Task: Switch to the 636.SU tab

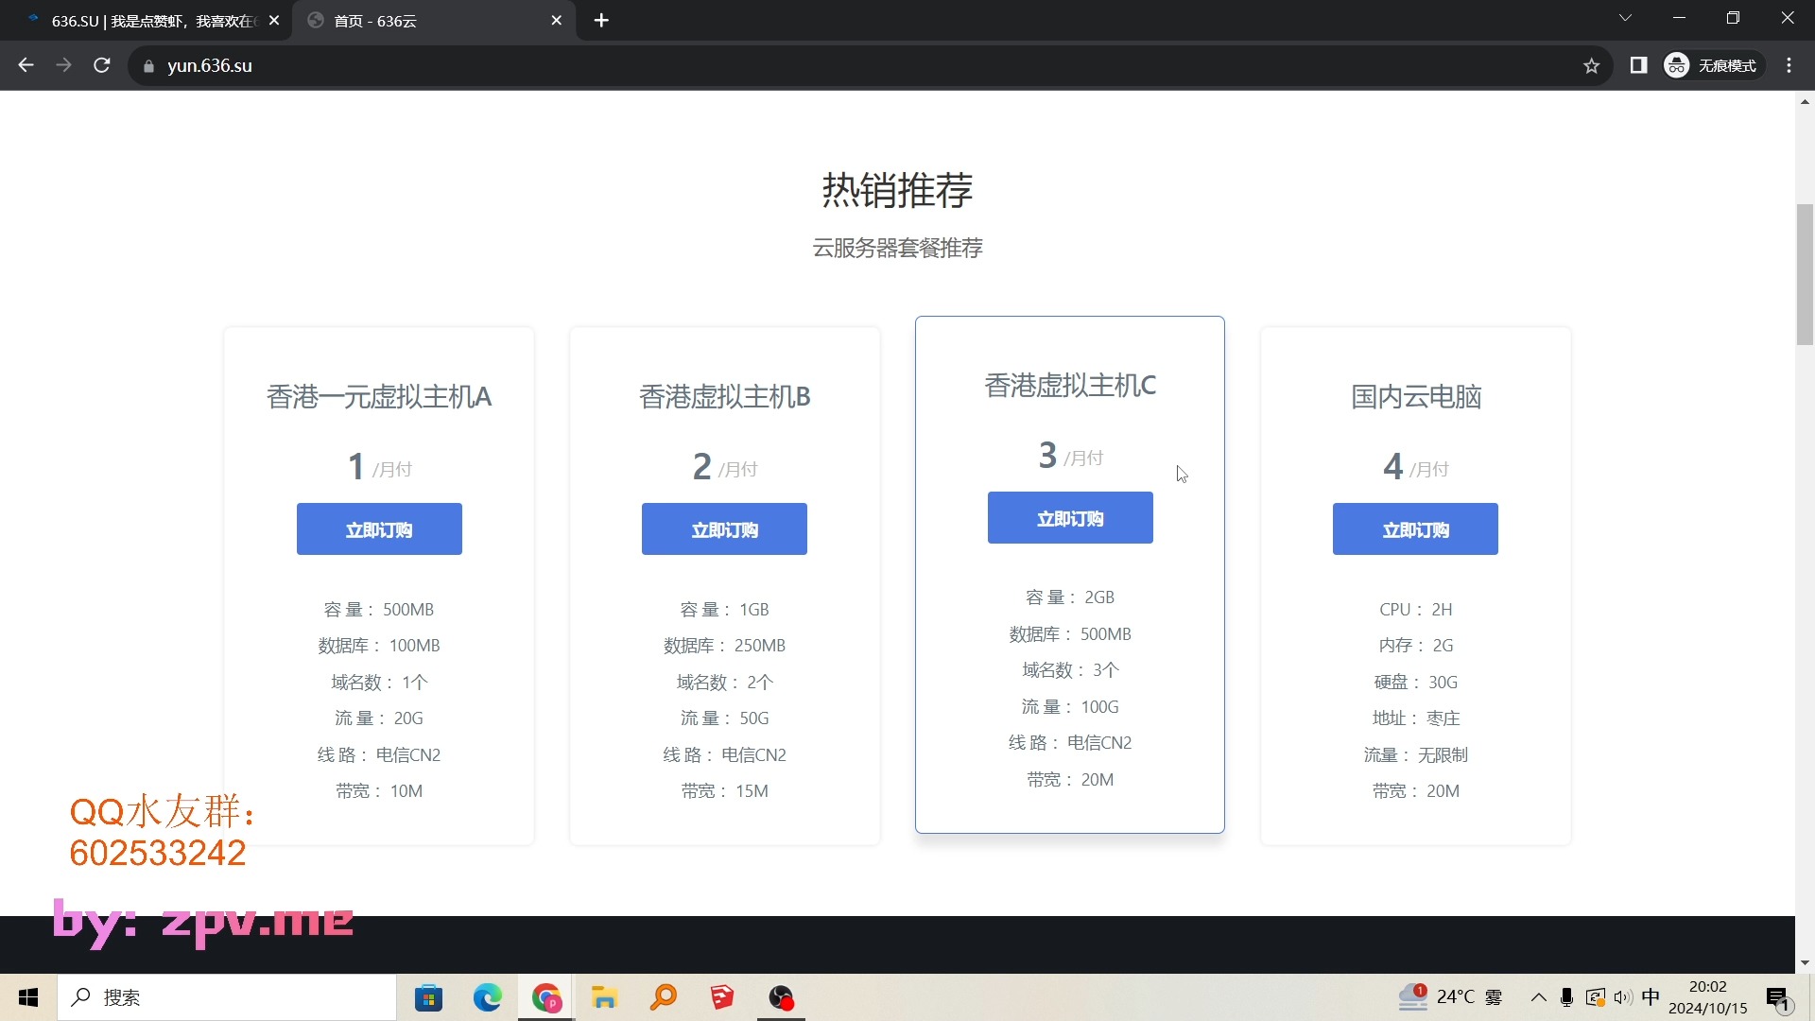Action: pos(147,21)
